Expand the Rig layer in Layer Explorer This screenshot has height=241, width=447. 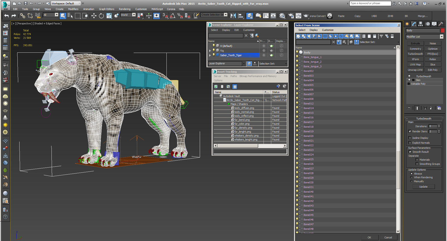click(210, 51)
